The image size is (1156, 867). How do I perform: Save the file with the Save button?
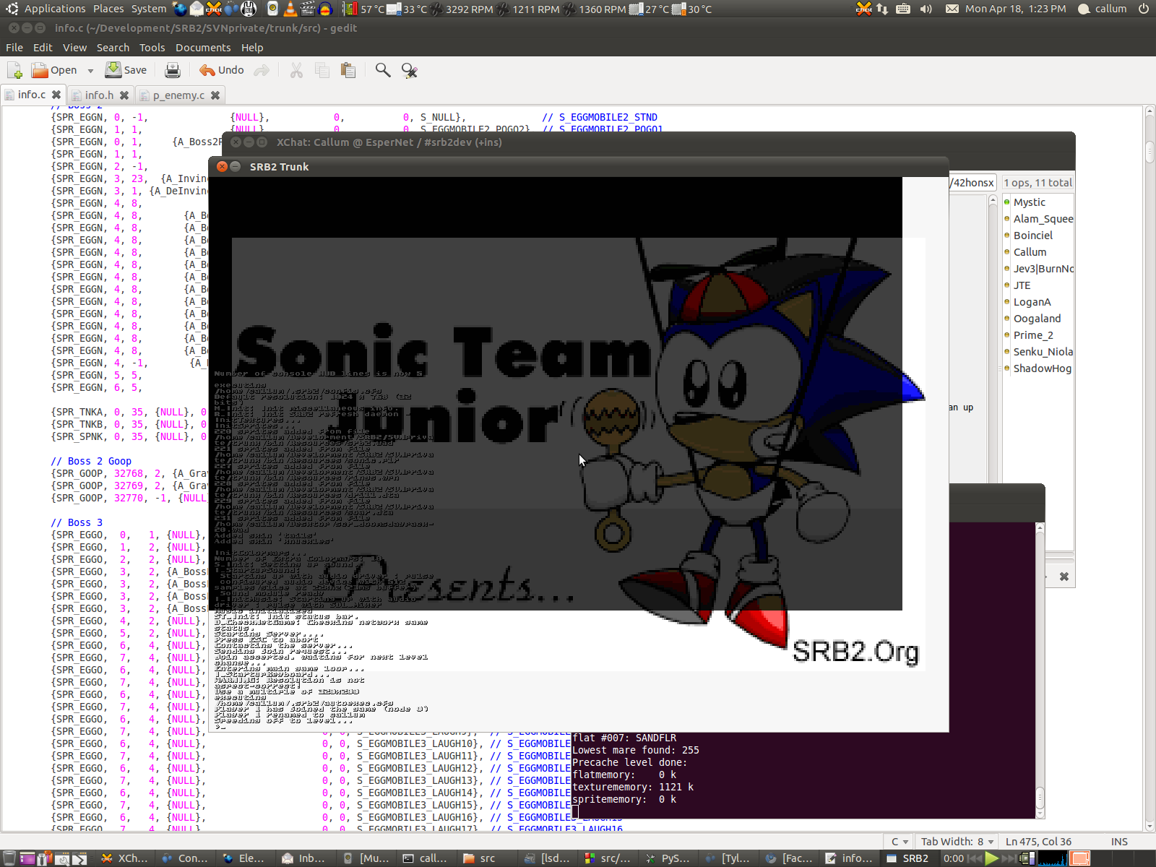tap(126, 70)
